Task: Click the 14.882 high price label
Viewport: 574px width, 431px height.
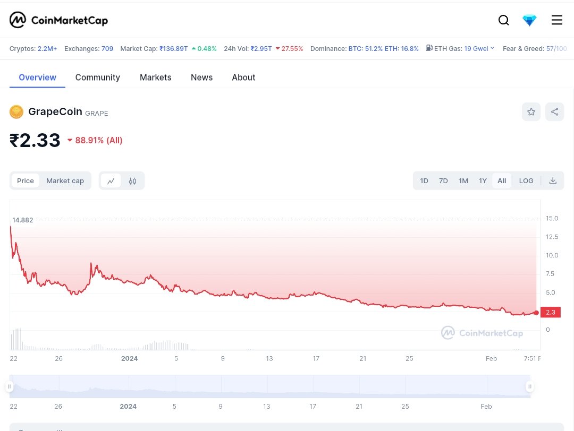Action: tap(23, 220)
